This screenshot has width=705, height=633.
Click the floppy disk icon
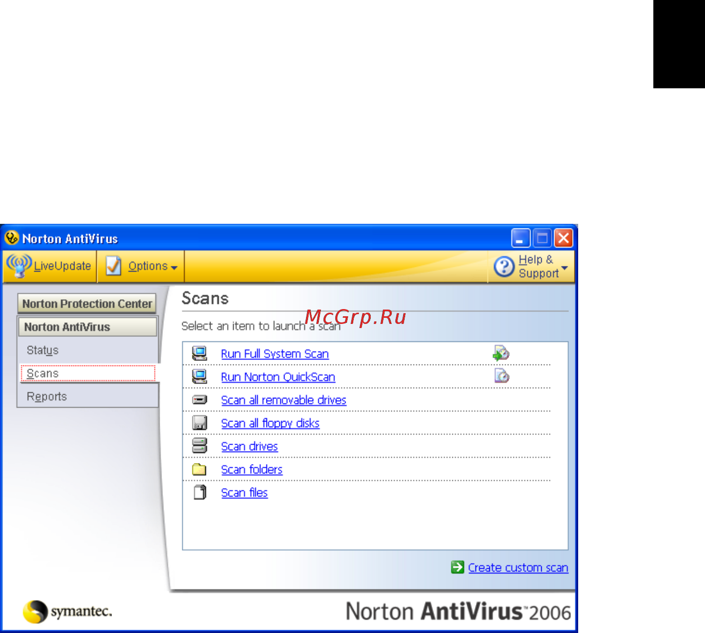coord(199,423)
